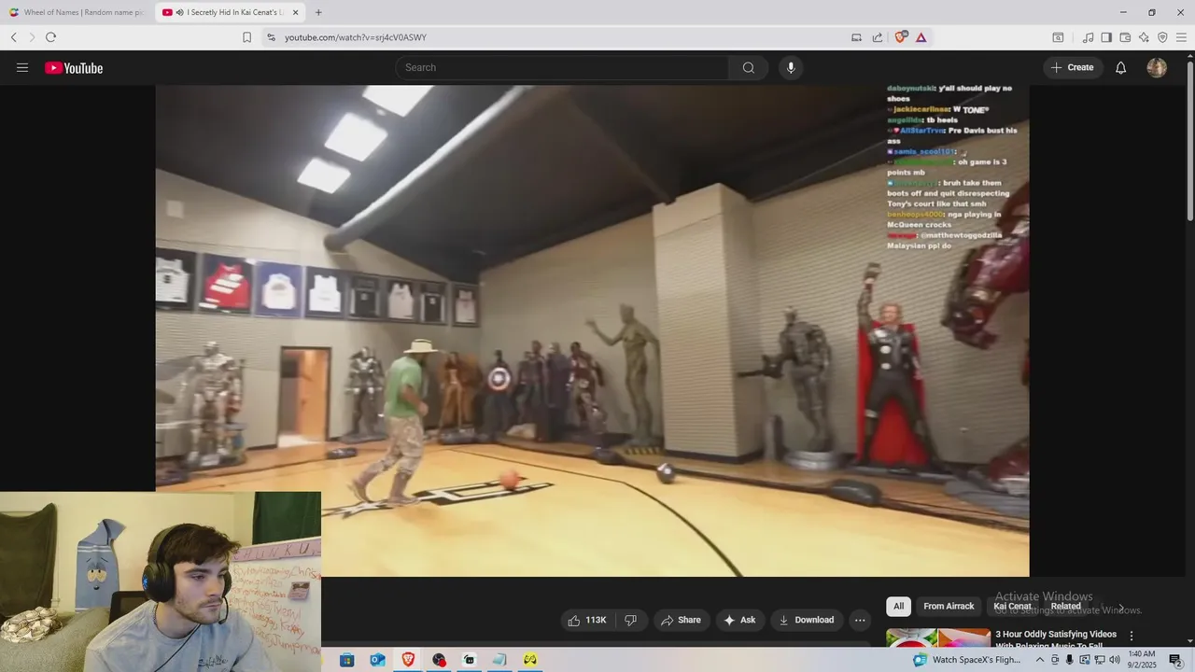Open the 3 Hour Oddly Satisfying Videos title
Image resolution: width=1195 pixels, height=672 pixels.
[1055, 639]
